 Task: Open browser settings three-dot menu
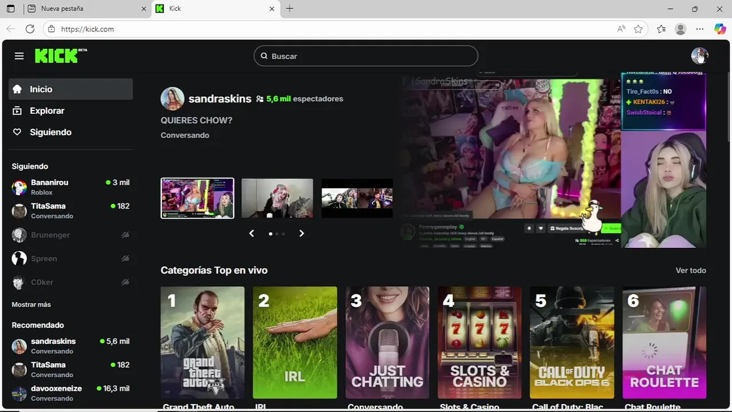tap(700, 29)
